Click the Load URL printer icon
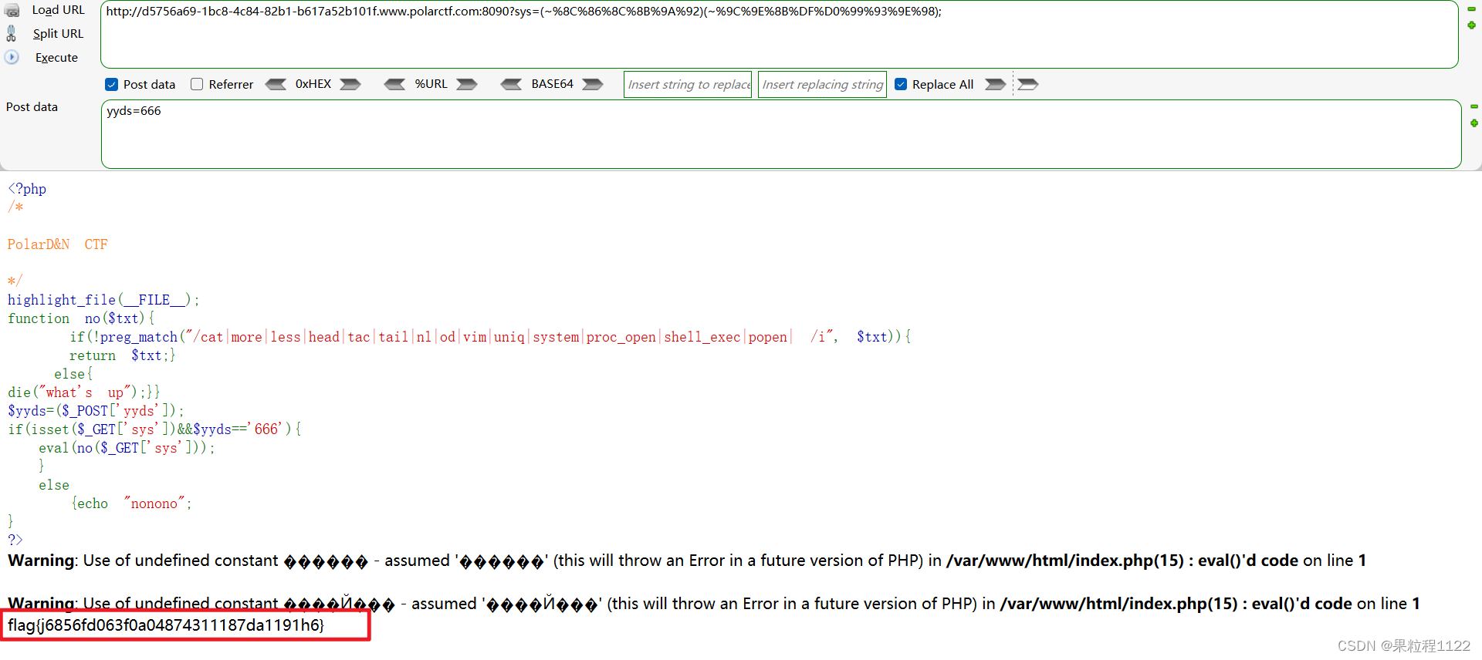Viewport: 1482px width, 660px height. 12,10
